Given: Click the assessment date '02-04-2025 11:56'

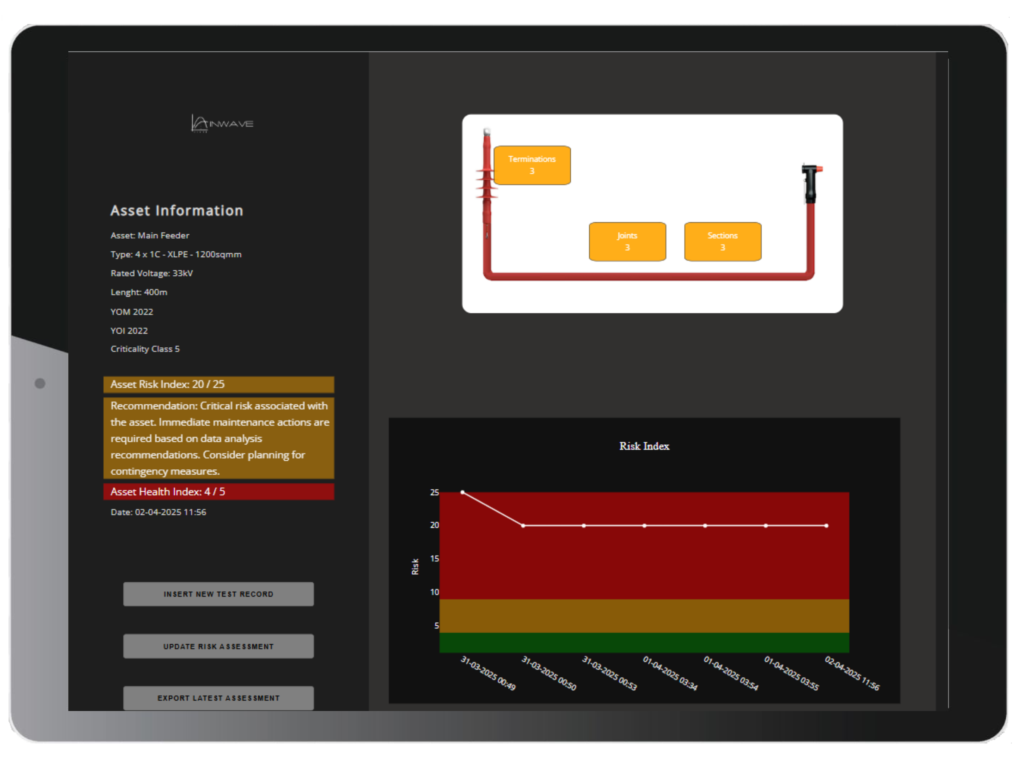Looking at the screenshot, I should coord(170,512).
